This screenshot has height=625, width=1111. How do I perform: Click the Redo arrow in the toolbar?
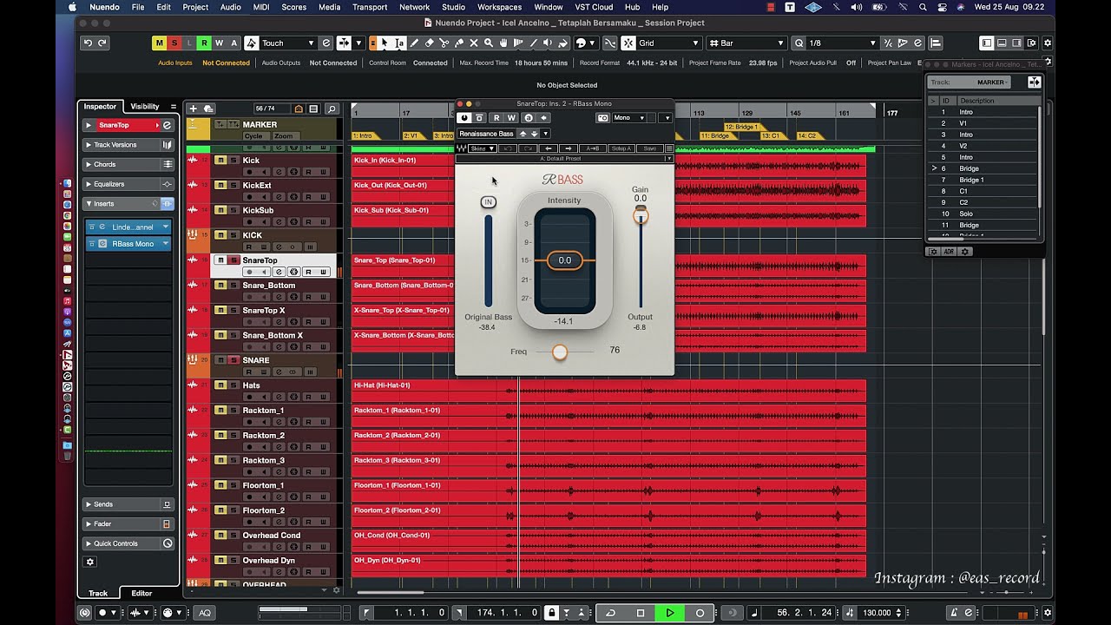pos(102,43)
